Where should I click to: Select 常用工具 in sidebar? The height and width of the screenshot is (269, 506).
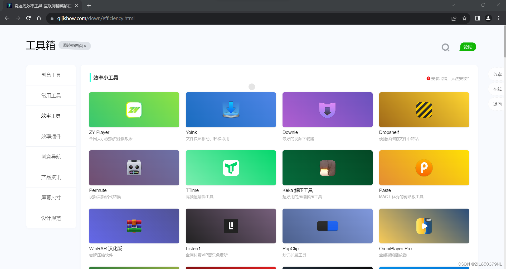tap(51, 95)
